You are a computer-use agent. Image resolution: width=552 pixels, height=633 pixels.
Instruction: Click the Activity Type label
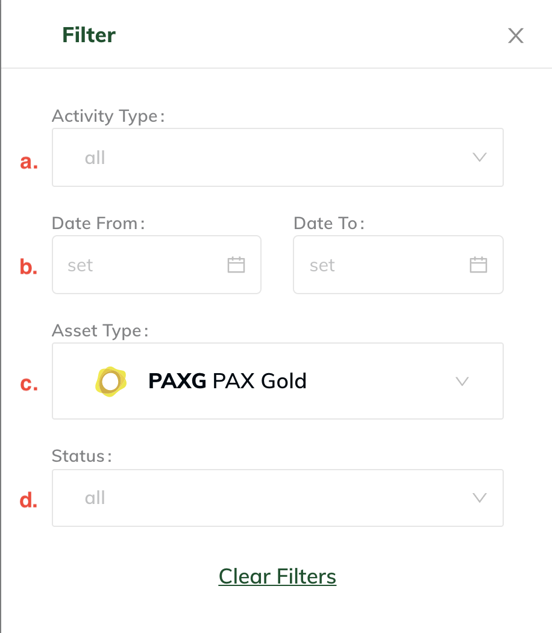(108, 116)
